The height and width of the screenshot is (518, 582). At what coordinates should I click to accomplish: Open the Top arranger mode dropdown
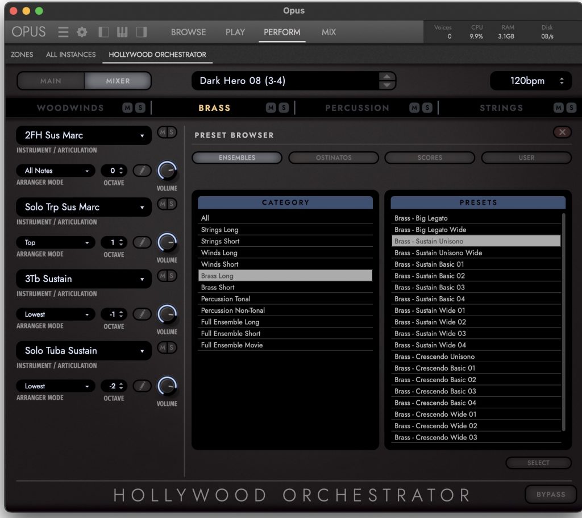pos(56,242)
